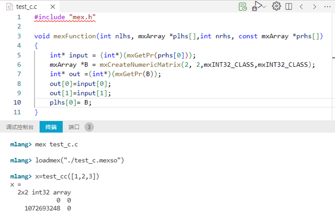This screenshot has height=222, width=335.
Task: Click the plhs[0]= B; statement
Action: [x=71, y=103]
